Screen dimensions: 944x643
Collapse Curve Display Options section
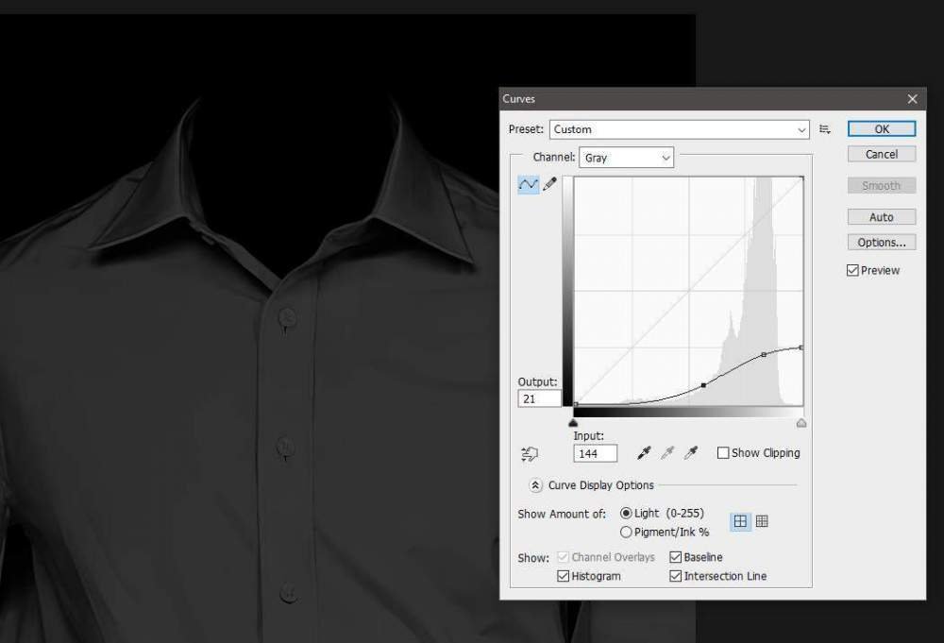tap(535, 485)
